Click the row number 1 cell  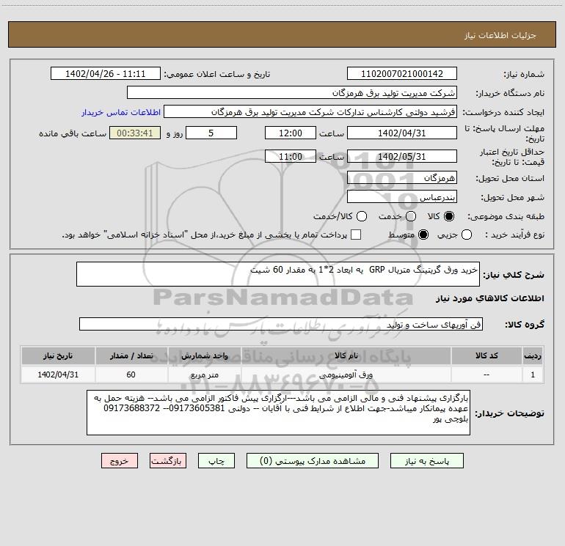point(533,375)
